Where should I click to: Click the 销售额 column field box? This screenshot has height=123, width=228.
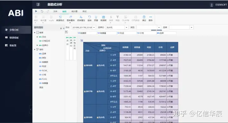coord(87,33)
